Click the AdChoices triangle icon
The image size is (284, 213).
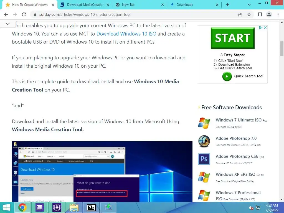(x=260, y=27)
